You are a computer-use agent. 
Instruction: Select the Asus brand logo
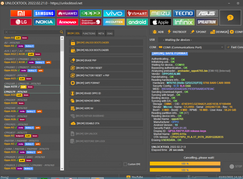point(207,13)
